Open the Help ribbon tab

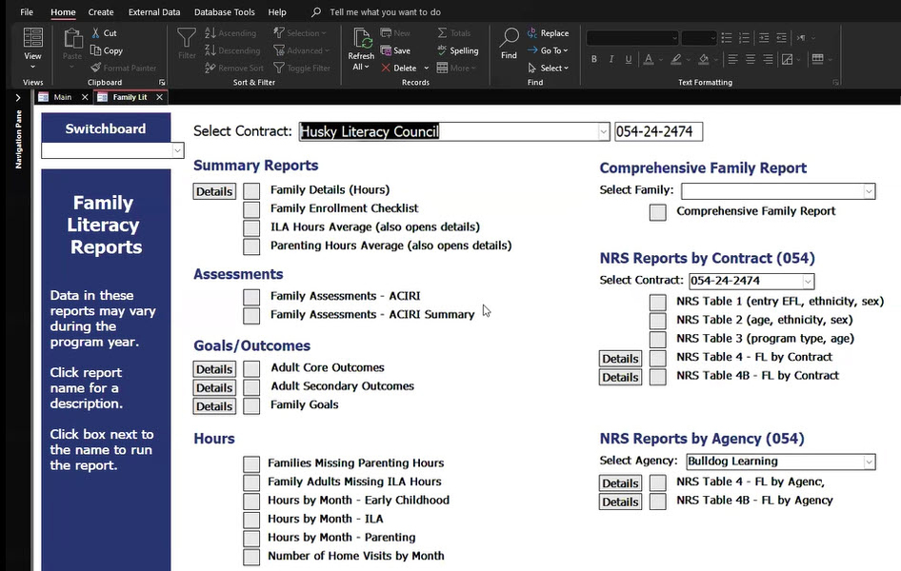tap(277, 12)
